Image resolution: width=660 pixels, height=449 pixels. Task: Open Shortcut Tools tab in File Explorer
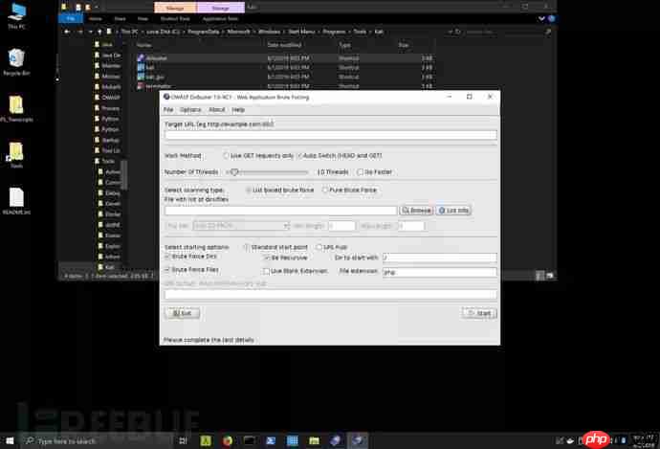click(175, 18)
